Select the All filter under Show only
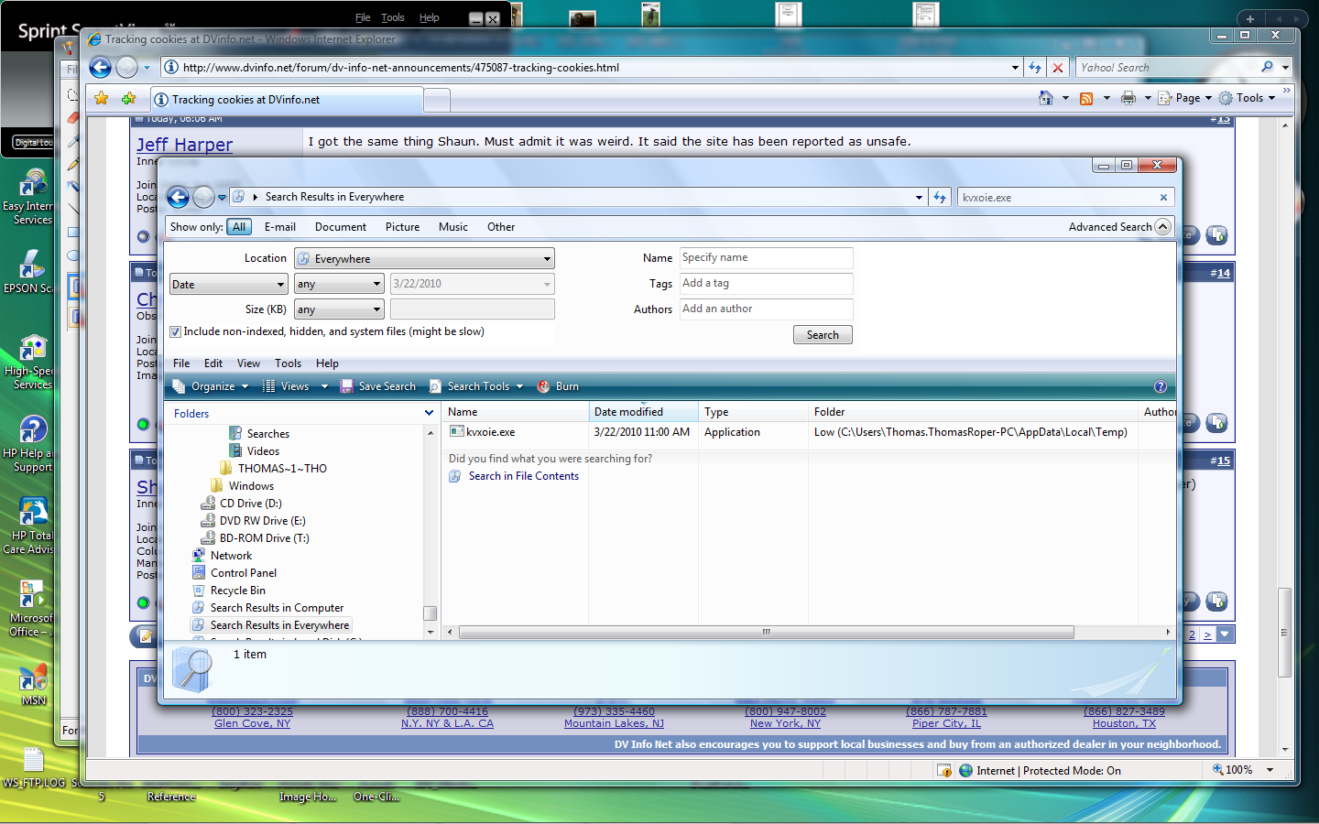This screenshot has height=824, width=1319. pos(239,227)
